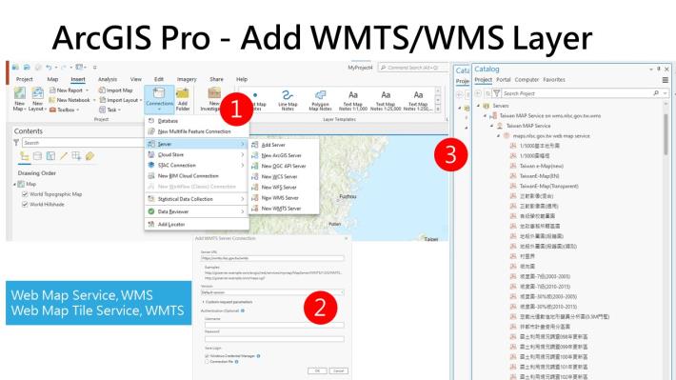Select Database in Connections menu
Image resolution: width=676 pixels, height=380 pixels.
(x=197, y=121)
